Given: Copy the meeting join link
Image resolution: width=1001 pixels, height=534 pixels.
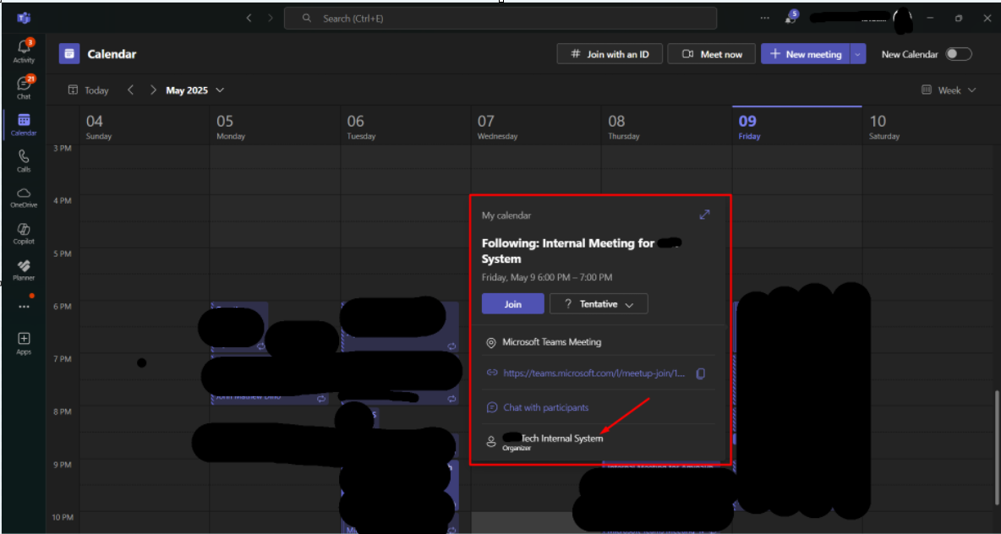Looking at the screenshot, I should (700, 373).
